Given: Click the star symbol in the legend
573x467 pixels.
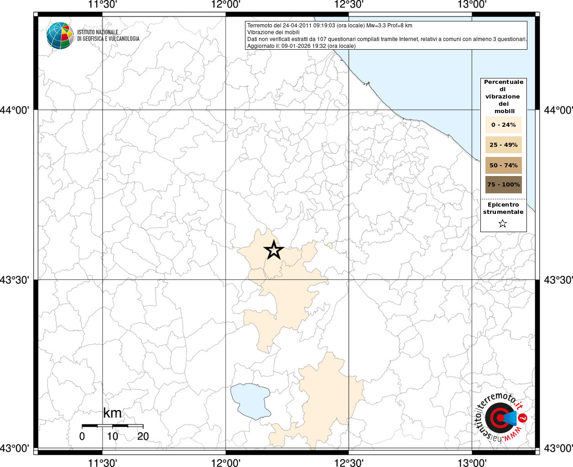Looking at the screenshot, I should (x=503, y=223).
